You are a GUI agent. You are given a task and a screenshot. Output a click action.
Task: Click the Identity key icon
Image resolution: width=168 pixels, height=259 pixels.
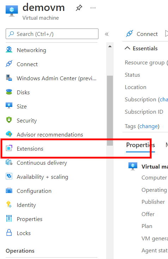pyautogui.click(x=9, y=204)
